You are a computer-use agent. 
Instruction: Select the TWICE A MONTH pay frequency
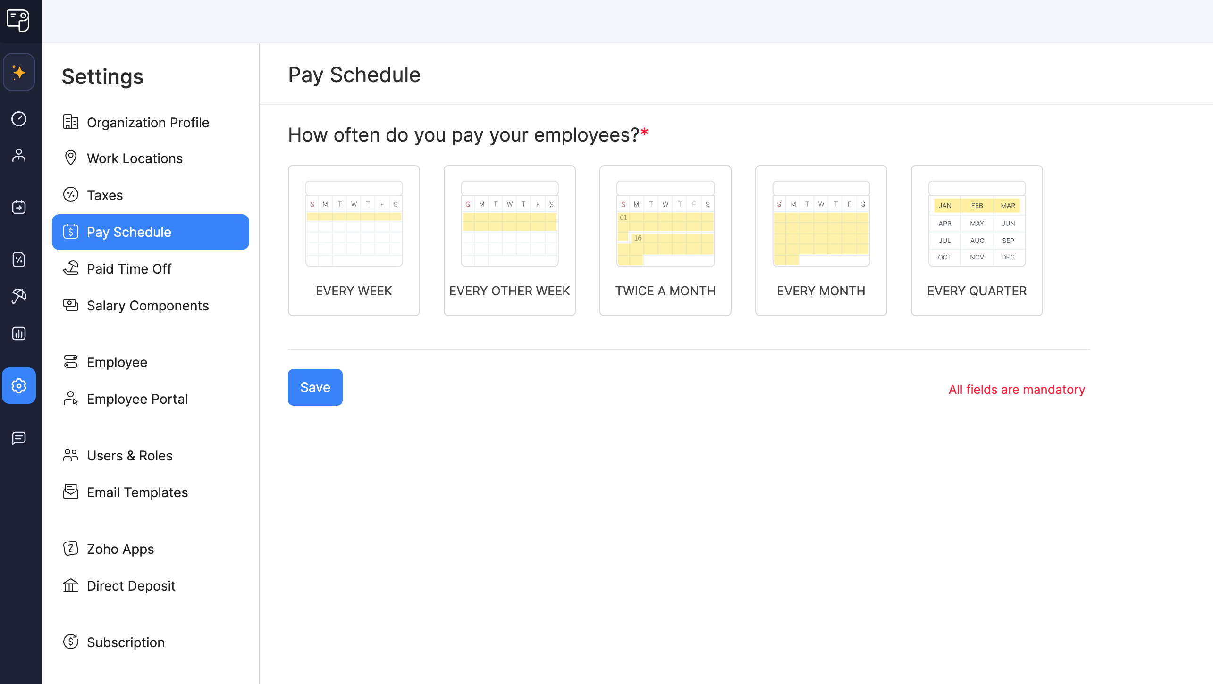tap(665, 241)
